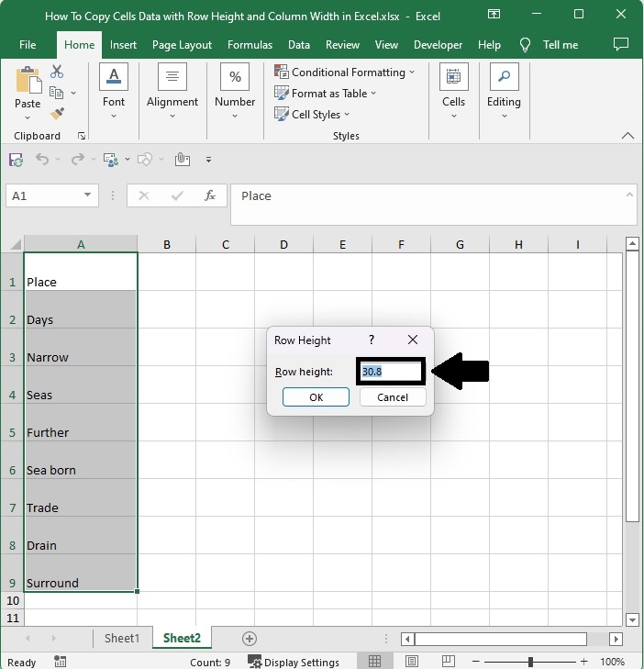Add a new sheet
The image size is (644, 669).
coord(250,639)
